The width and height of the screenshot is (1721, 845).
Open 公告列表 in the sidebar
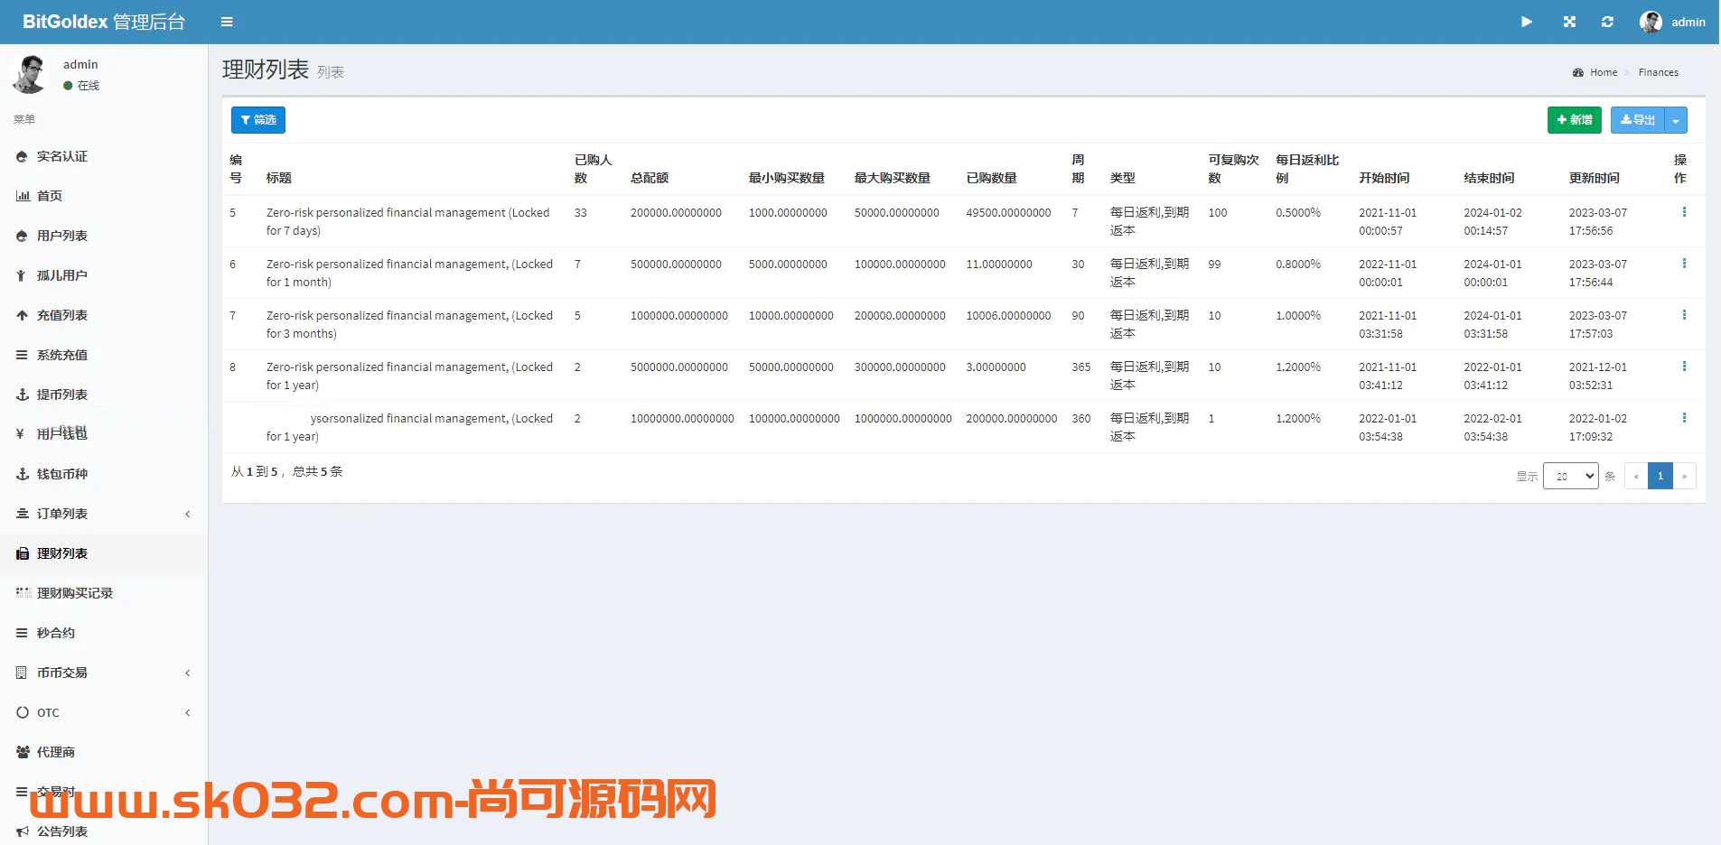[x=104, y=831]
